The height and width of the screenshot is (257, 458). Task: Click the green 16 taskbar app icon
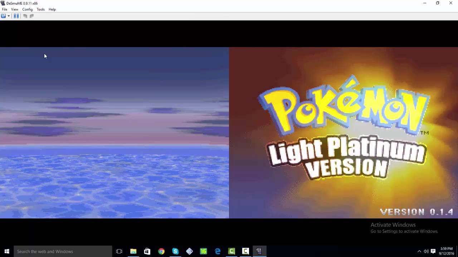[x=204, y=251]
